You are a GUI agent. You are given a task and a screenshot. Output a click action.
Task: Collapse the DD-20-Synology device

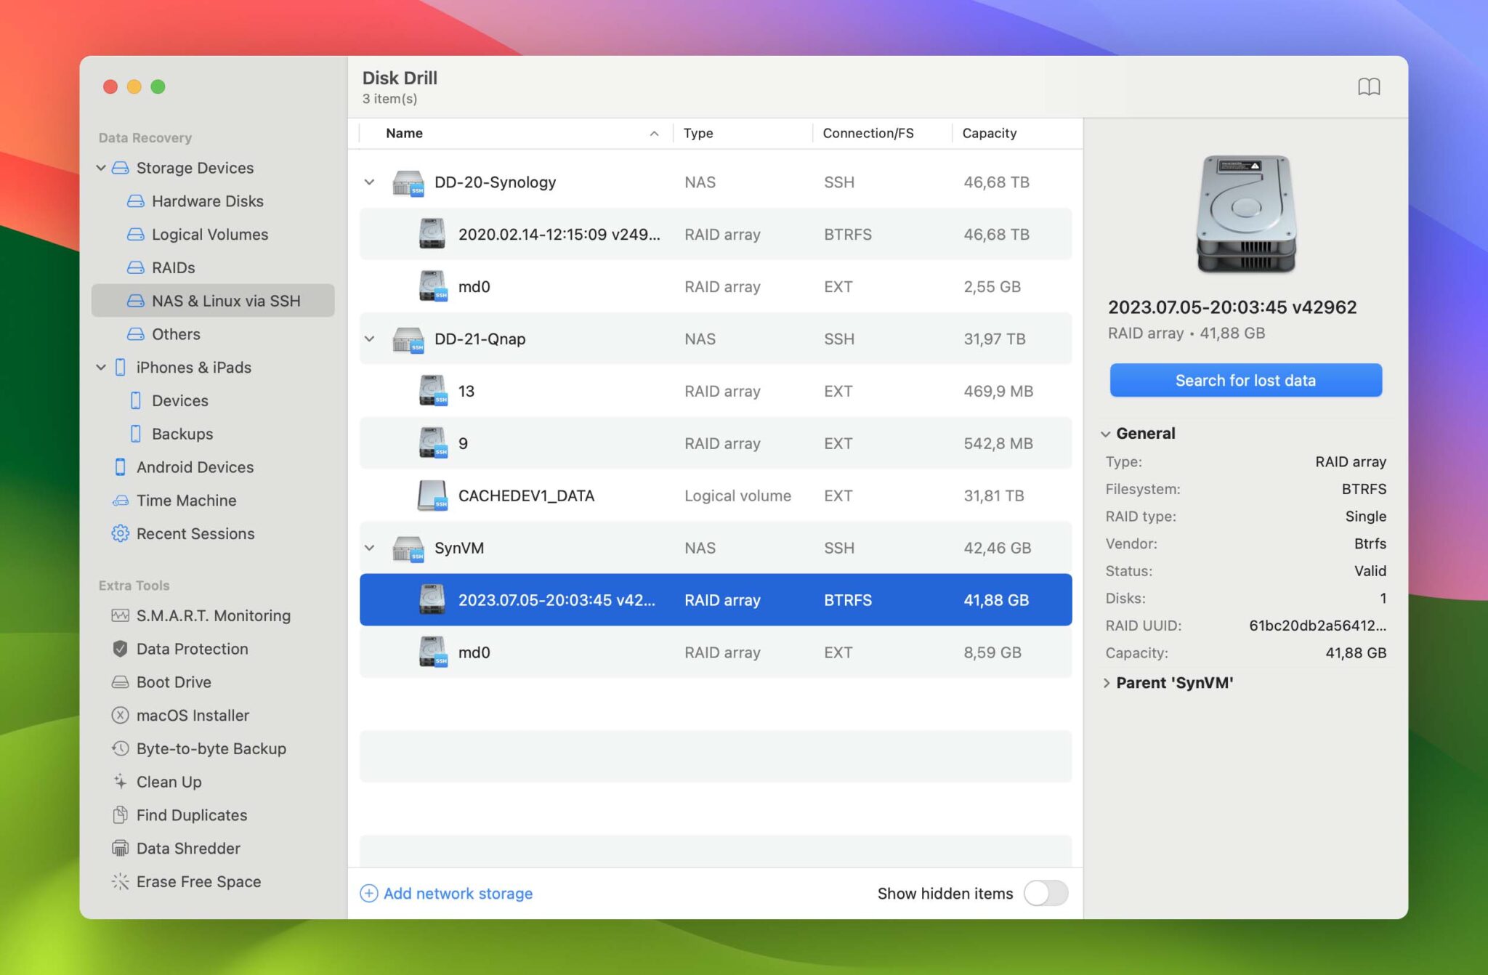click(370, 182)
